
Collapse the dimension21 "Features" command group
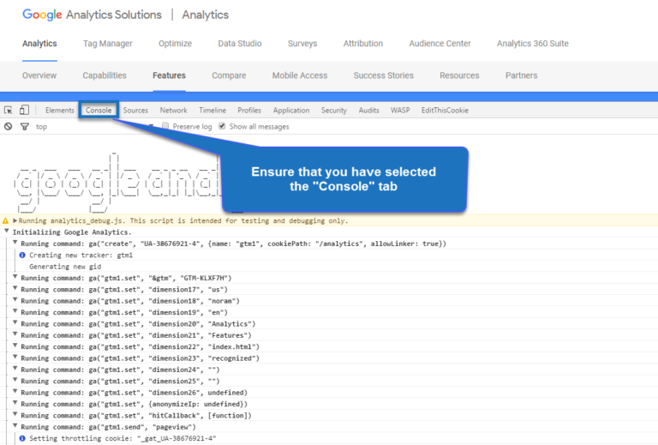point(15,334)
